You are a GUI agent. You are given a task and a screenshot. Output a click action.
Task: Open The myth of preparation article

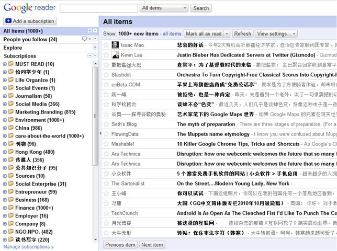(x=206, y=124)
